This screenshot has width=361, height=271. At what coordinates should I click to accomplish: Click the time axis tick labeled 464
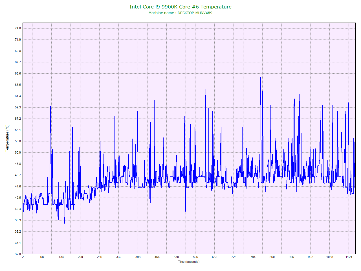point(157,257)
